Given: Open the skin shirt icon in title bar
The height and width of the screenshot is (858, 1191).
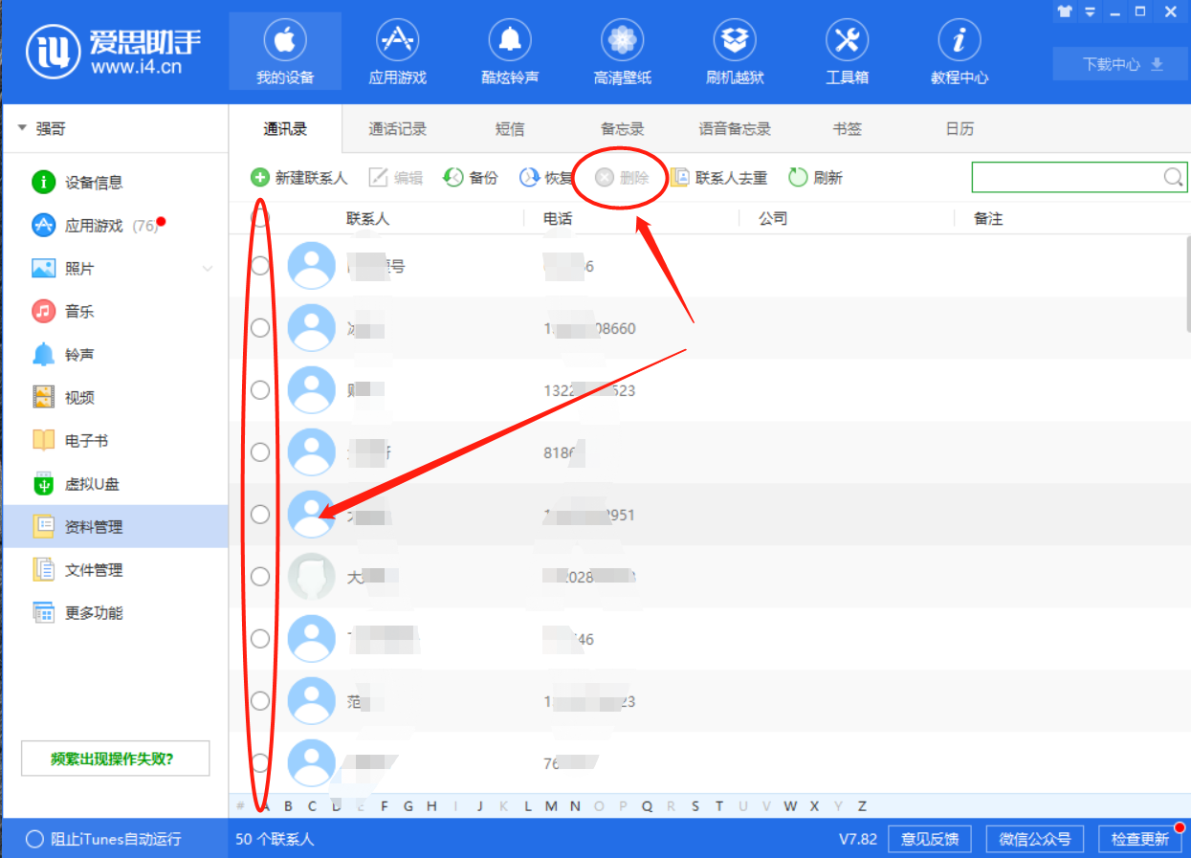Looking at the screenshot, I should (x=1065, y=11).
